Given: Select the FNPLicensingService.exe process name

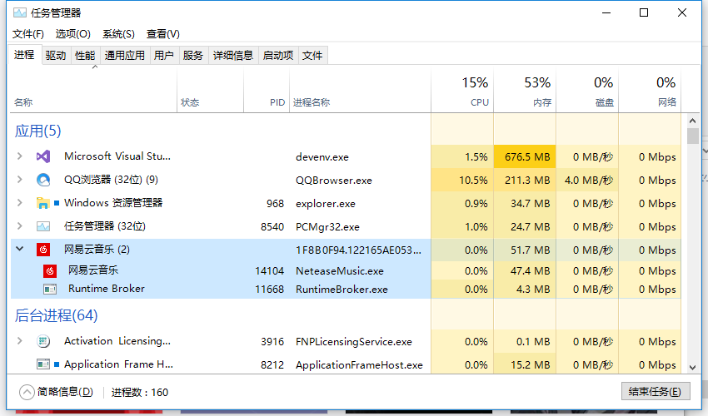Looking at the screenshot, I should [x=353, y=342].
